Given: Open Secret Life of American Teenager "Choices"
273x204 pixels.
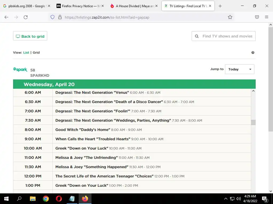Looking at the screenshot, I should (x=105, y=176).
